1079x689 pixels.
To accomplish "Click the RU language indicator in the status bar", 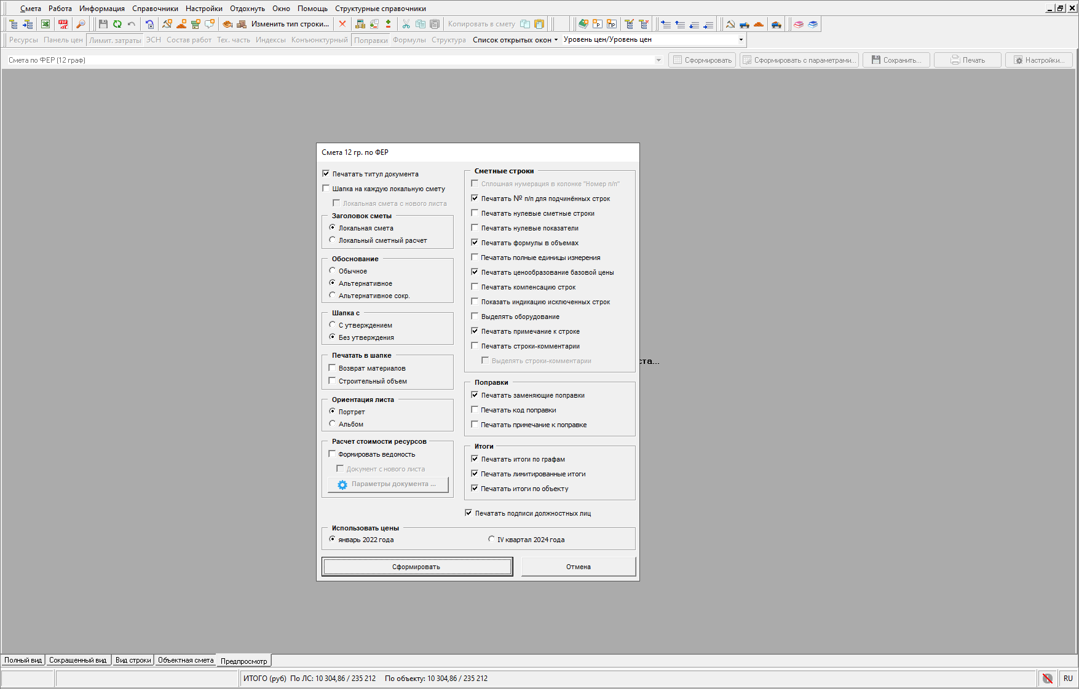I will 1068,679.
